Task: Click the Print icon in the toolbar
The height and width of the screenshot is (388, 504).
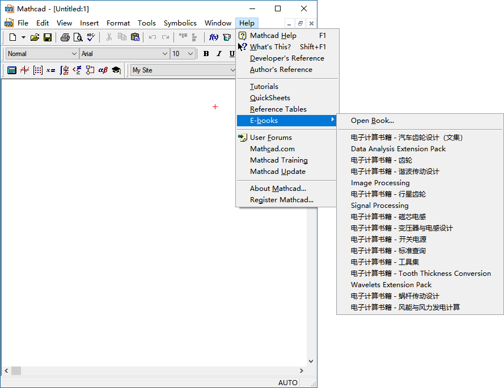Action: coord(65,37)
